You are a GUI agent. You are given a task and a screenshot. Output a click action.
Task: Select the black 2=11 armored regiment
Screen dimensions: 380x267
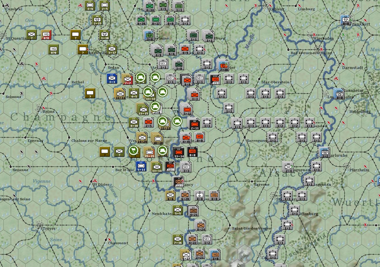[194, 124]
